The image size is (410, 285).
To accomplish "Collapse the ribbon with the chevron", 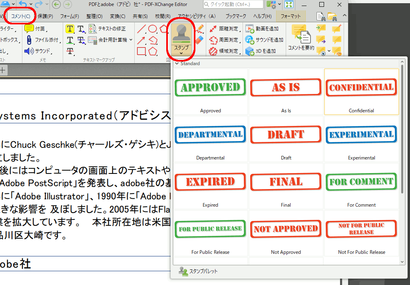I will click(x=344, y=16).
